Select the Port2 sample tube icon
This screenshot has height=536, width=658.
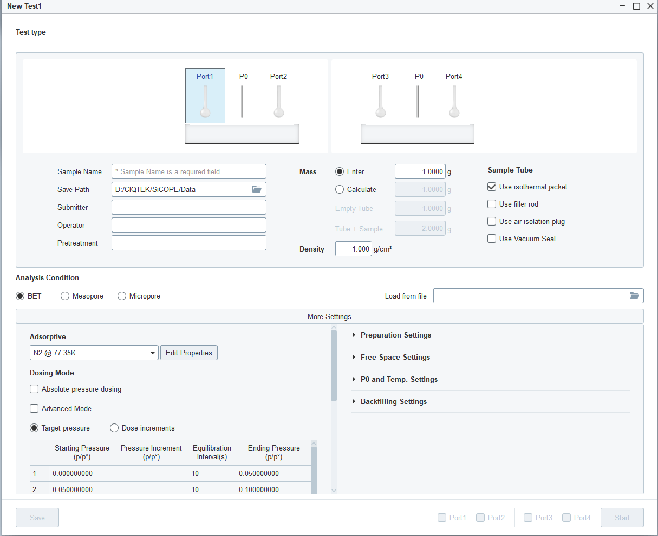278,102
